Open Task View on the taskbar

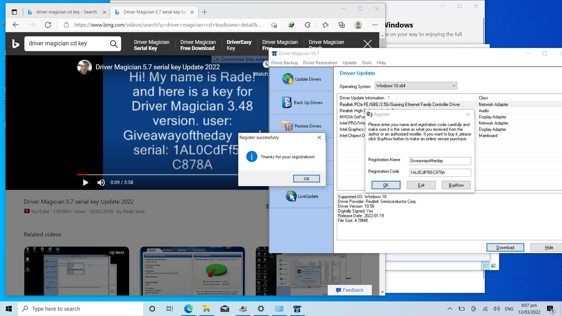pyautogui.click(x=170, y=309)
